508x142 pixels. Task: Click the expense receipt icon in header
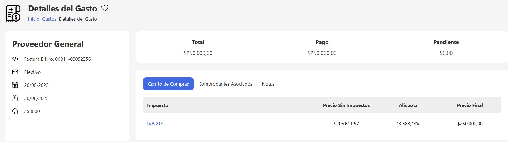(x=13, y=13)
